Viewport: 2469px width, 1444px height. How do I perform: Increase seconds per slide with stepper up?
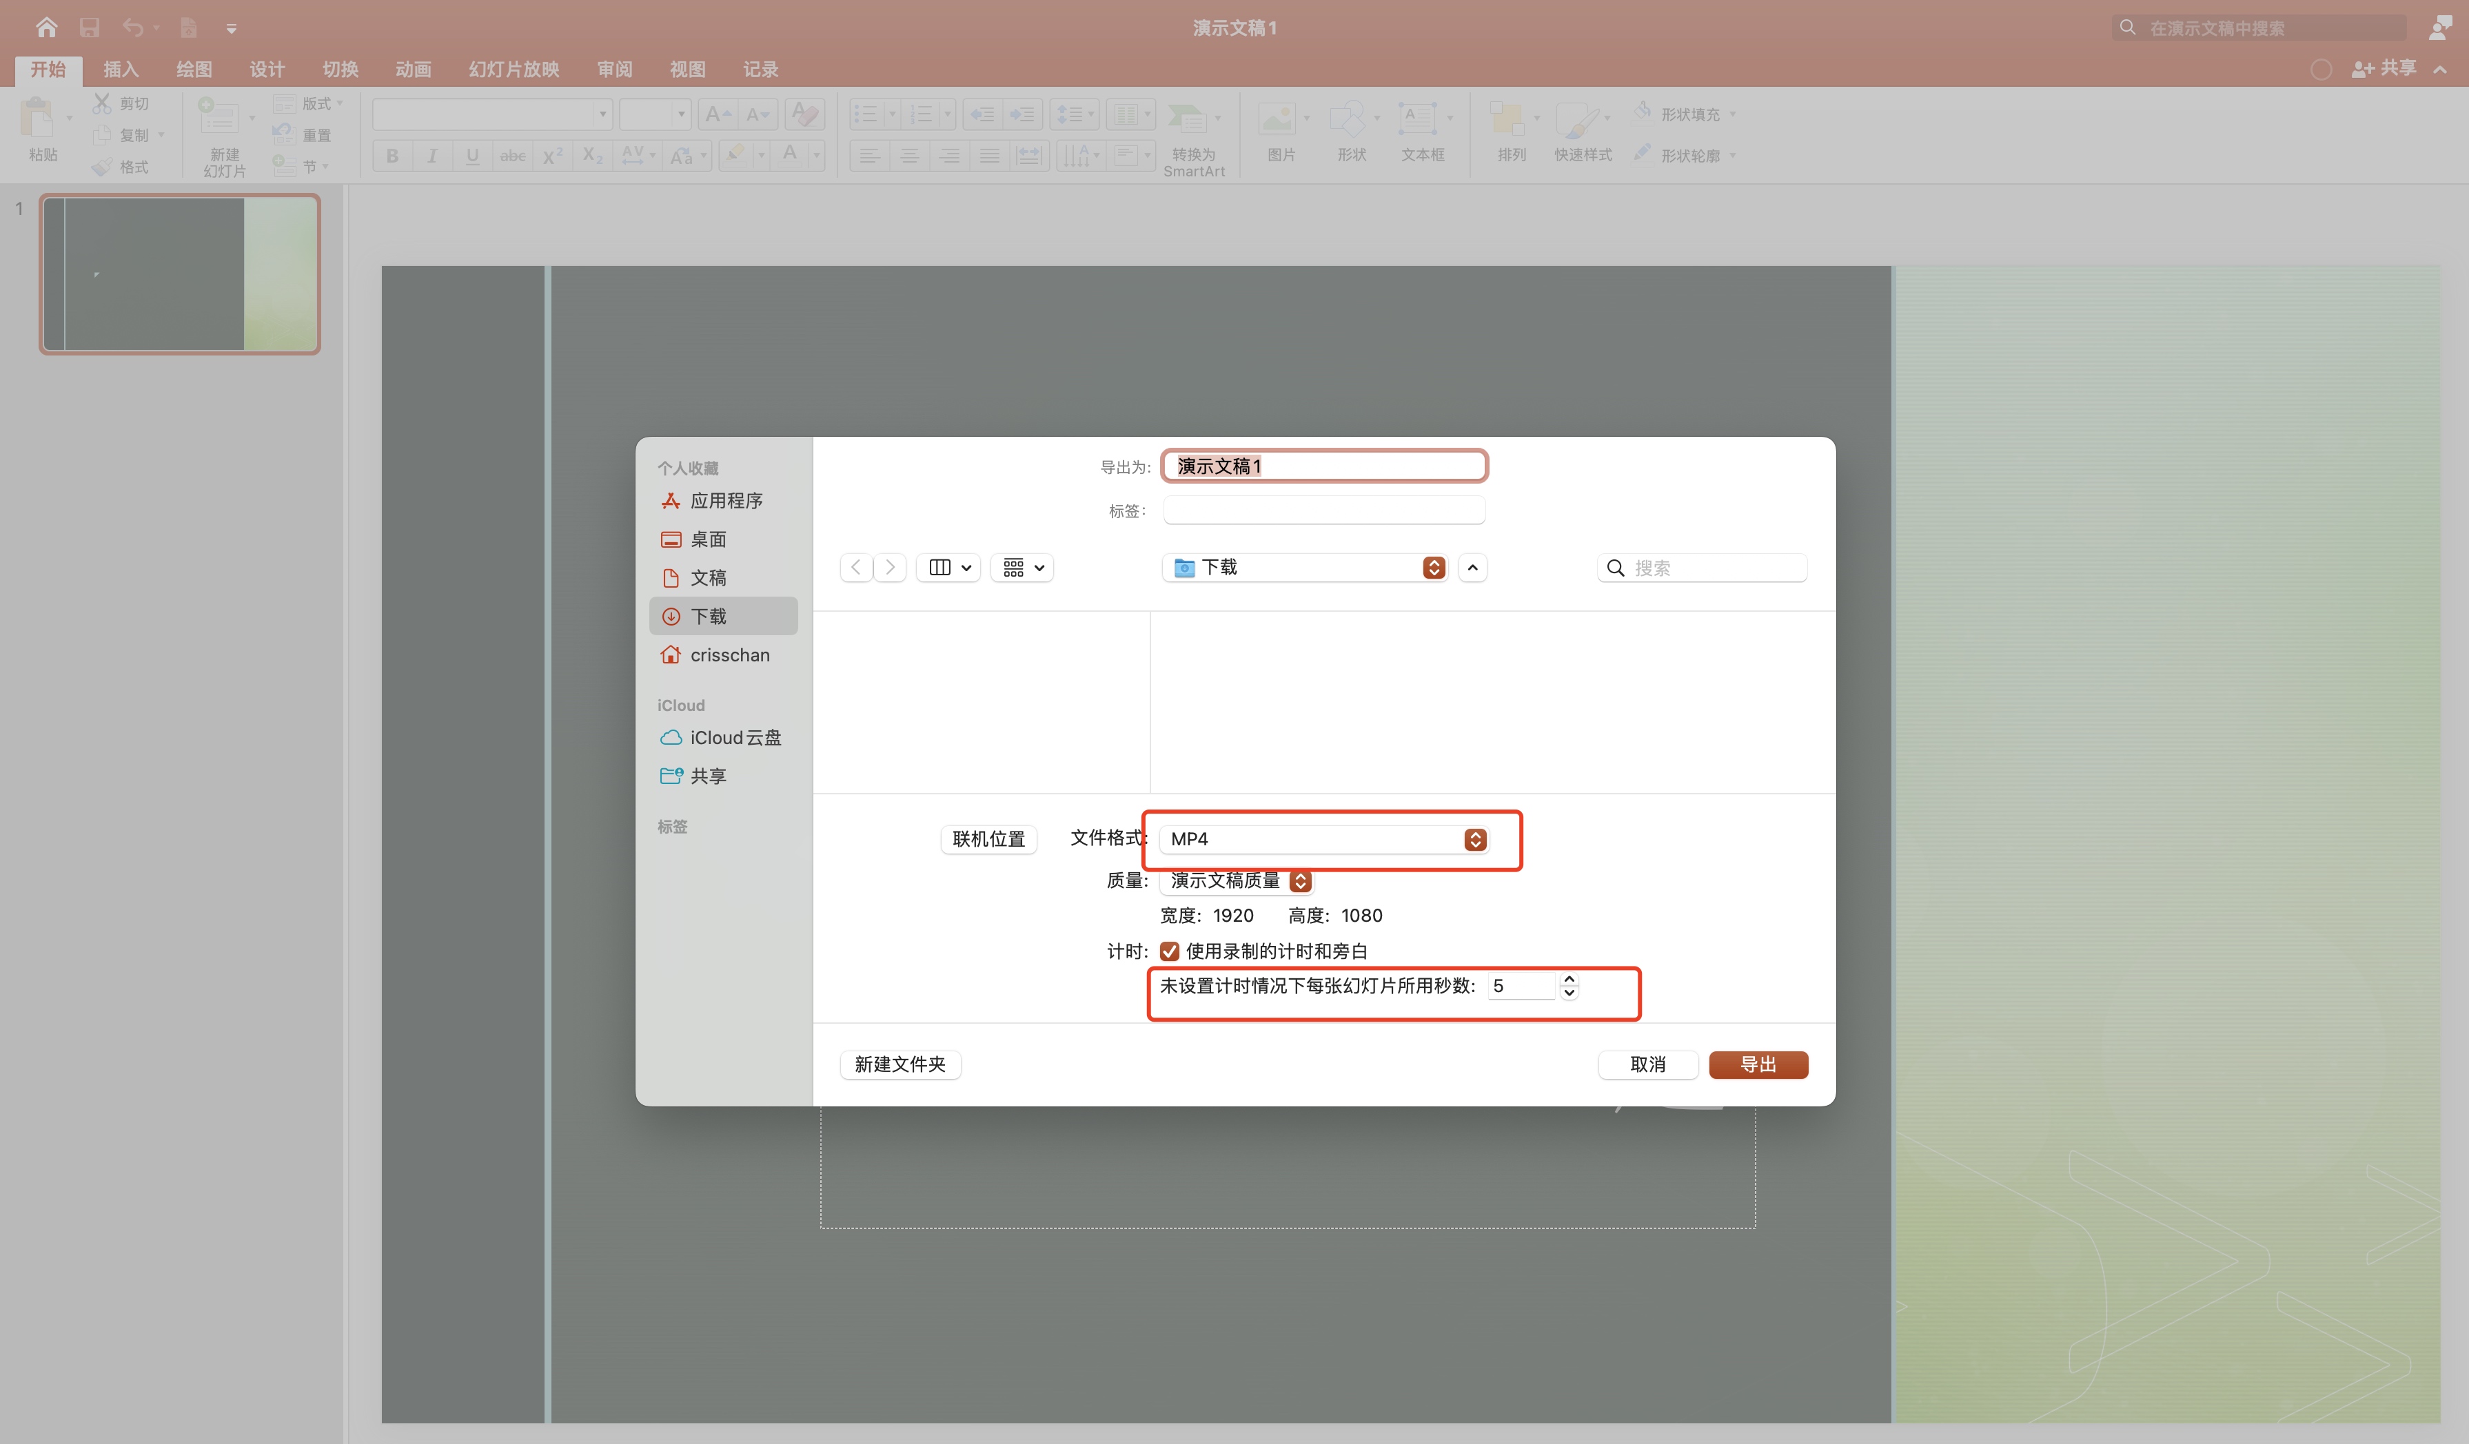1569,979
